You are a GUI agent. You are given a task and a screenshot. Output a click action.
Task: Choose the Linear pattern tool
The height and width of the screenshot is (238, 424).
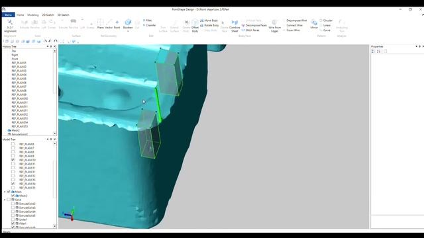325,25
